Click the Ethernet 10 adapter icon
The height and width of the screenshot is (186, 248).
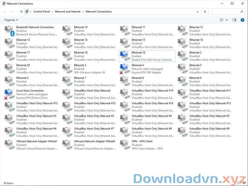tap(67, 31)
